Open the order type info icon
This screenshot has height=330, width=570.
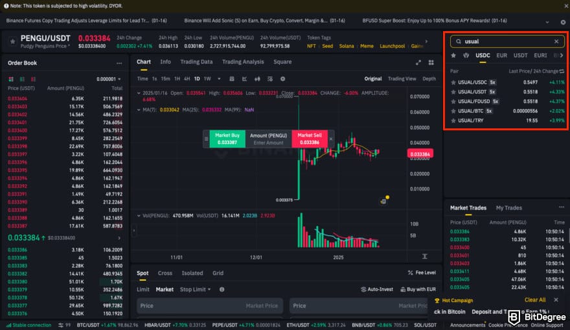pos(222,289)
